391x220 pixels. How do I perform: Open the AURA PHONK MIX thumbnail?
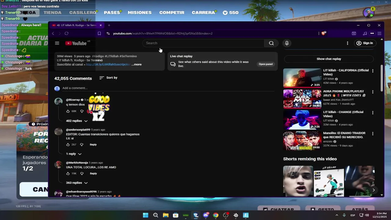click(x=302, y=99)
